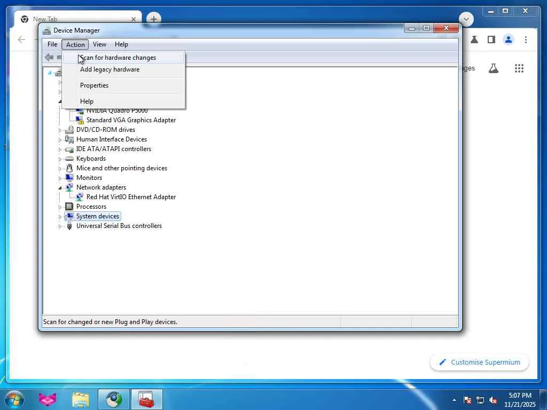Open the browser three-dot menu
The height and width of the screenshot is (410, 547).
(526, 40)
